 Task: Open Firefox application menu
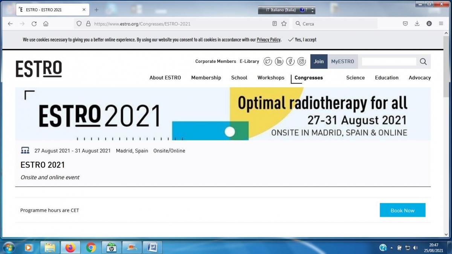coord(441,24)
